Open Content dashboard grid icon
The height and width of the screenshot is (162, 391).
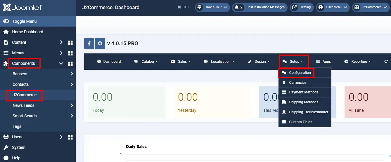70,43
